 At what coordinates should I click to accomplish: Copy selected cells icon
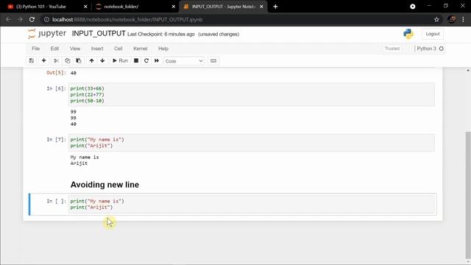(68, 60)
